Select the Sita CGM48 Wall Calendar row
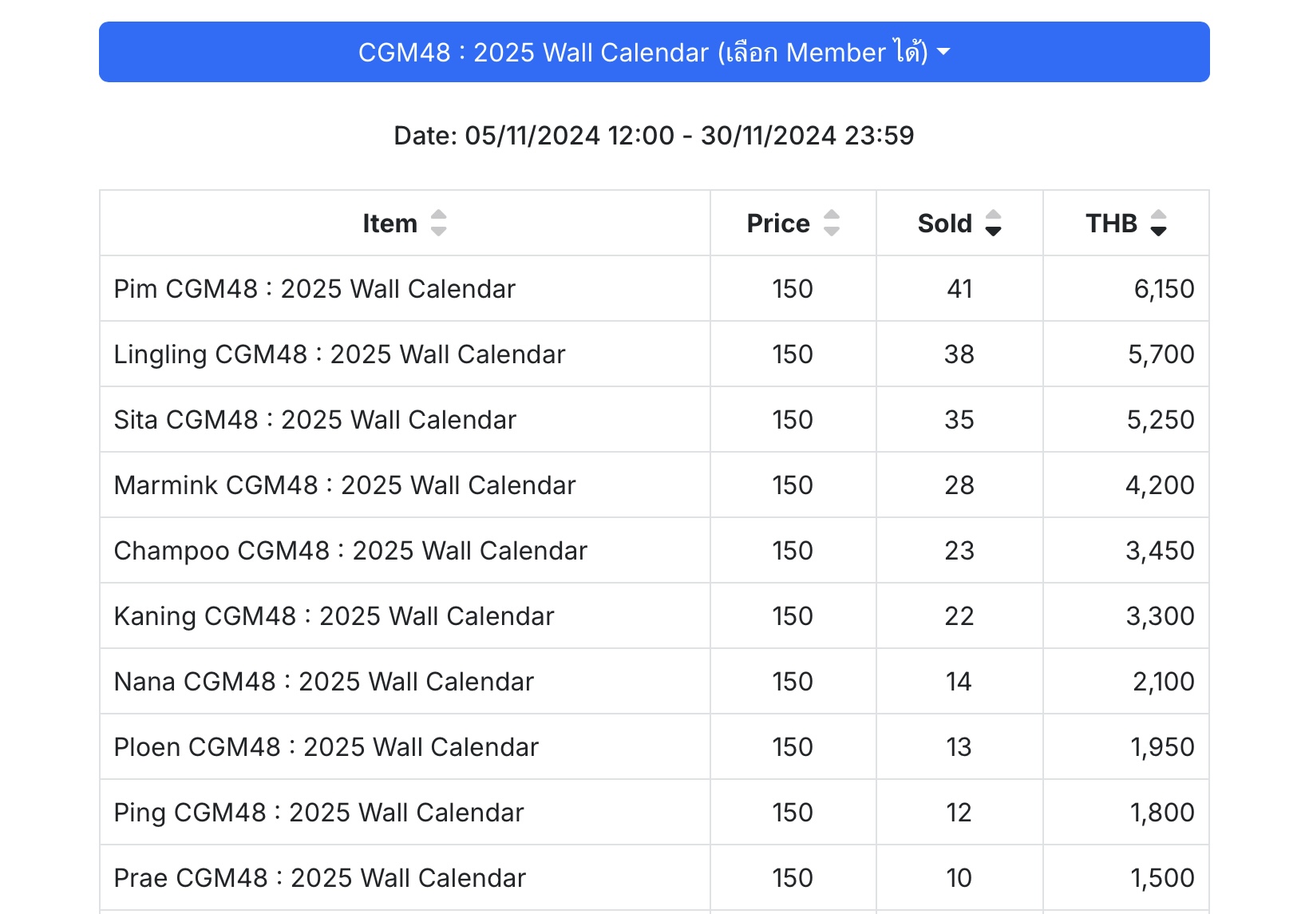 coord(654,419)
